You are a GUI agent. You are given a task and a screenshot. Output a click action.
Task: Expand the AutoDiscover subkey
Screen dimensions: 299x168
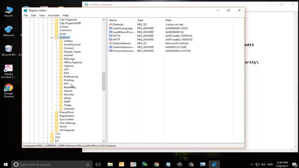57,45
